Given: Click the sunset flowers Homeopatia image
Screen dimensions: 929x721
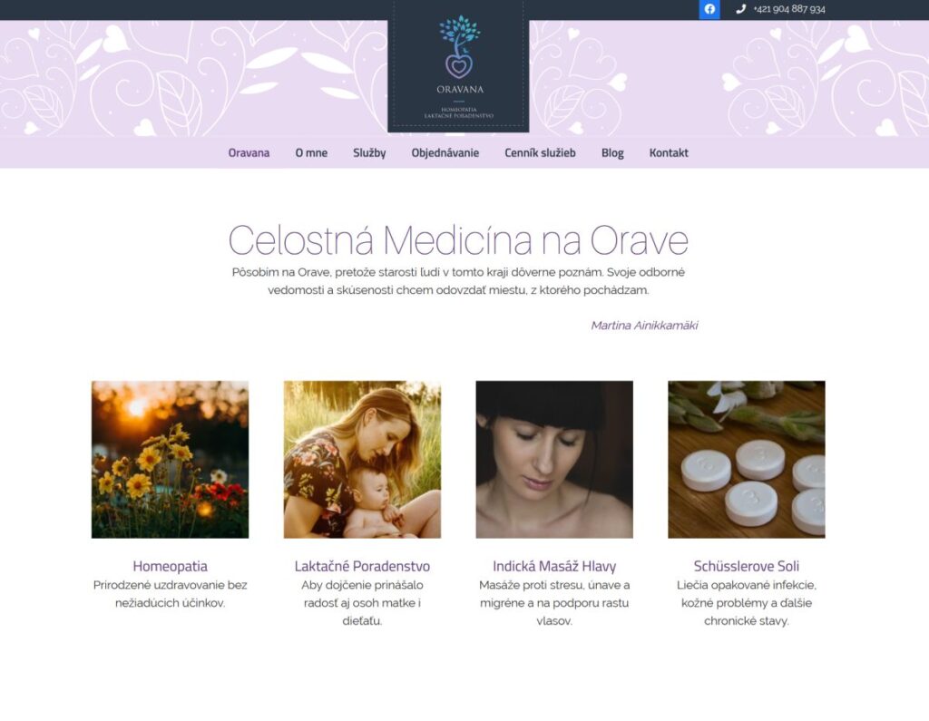Looking at the screenshot, I should [x=170, y=459].
